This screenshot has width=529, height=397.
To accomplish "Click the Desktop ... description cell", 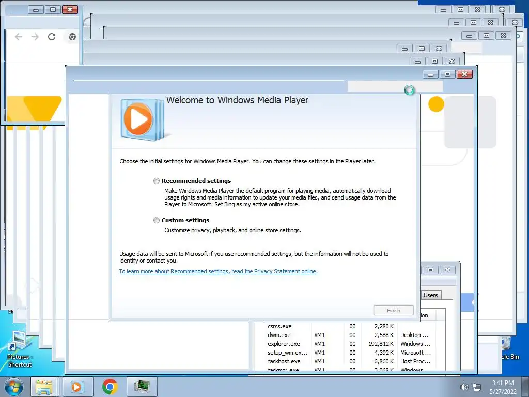I will click(x=414, y=335).
